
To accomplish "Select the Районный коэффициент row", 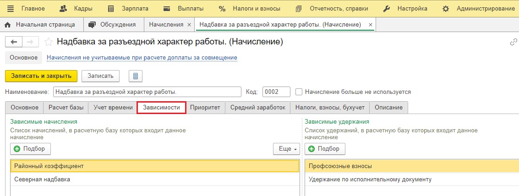I will click(x=155, y=166).
